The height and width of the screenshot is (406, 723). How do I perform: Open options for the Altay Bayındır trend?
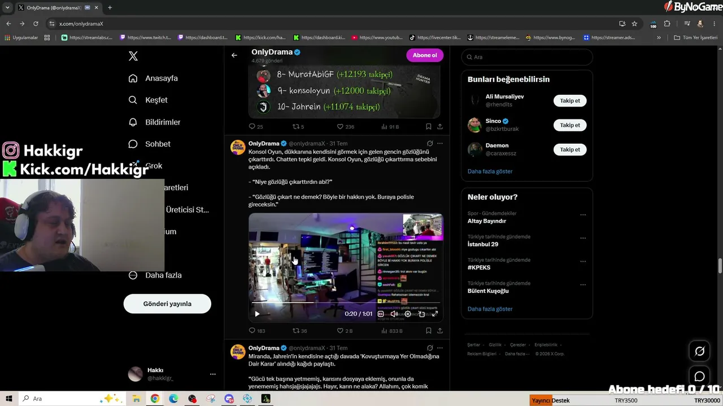pyautogui.click(x=583, y=215)
